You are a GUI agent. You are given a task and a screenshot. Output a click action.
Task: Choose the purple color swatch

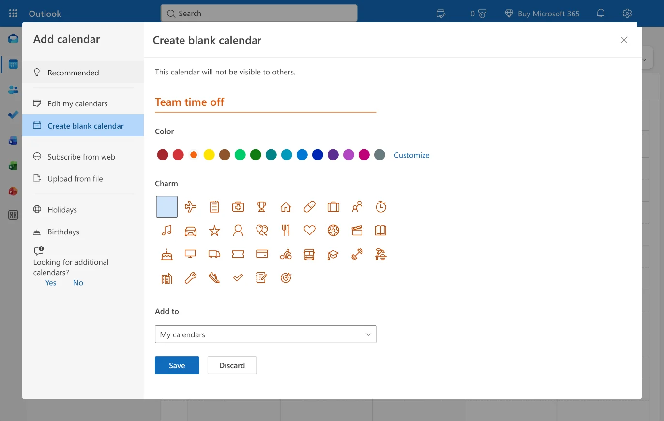(x=333, y=155)
